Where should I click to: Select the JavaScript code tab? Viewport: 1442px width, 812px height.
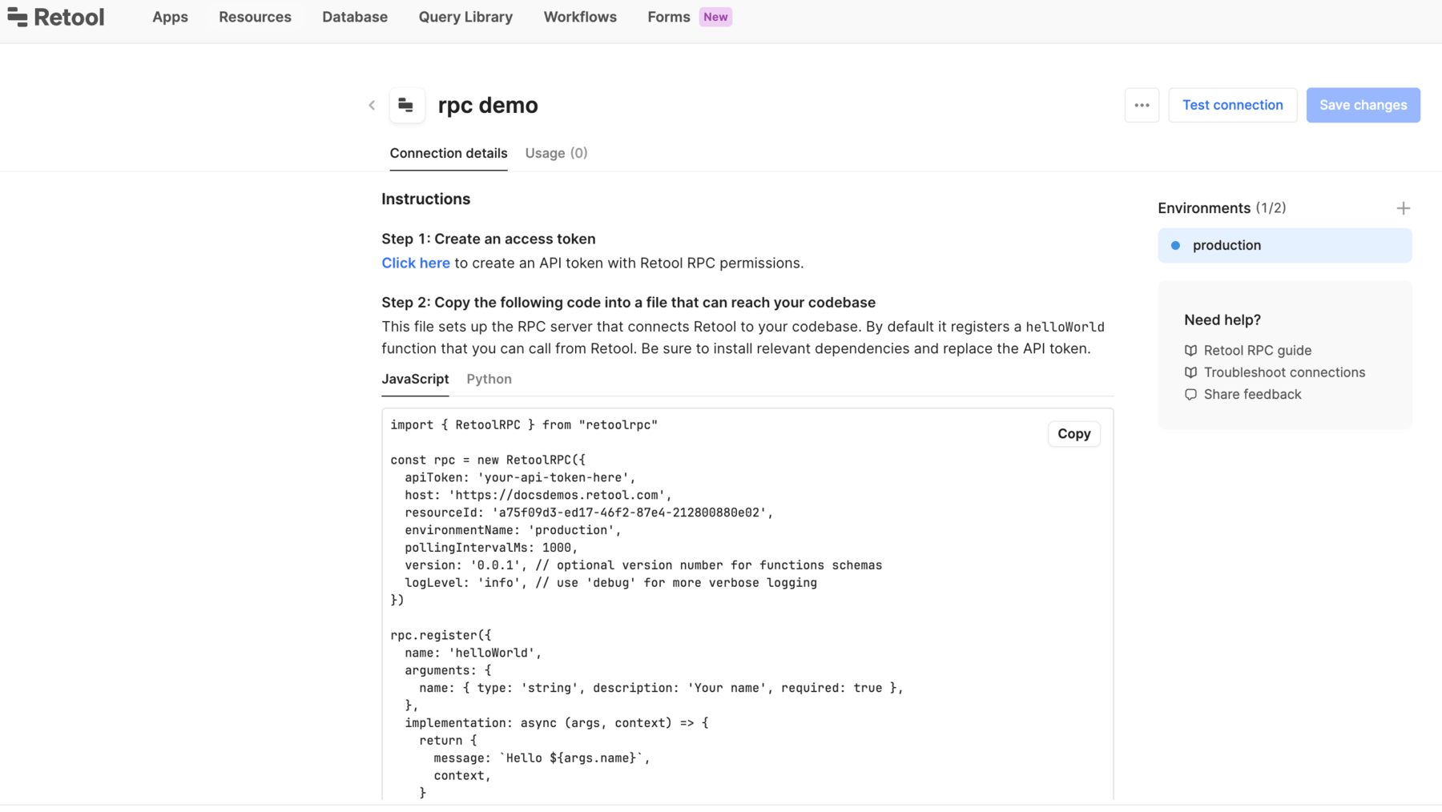tap(415, 379)
